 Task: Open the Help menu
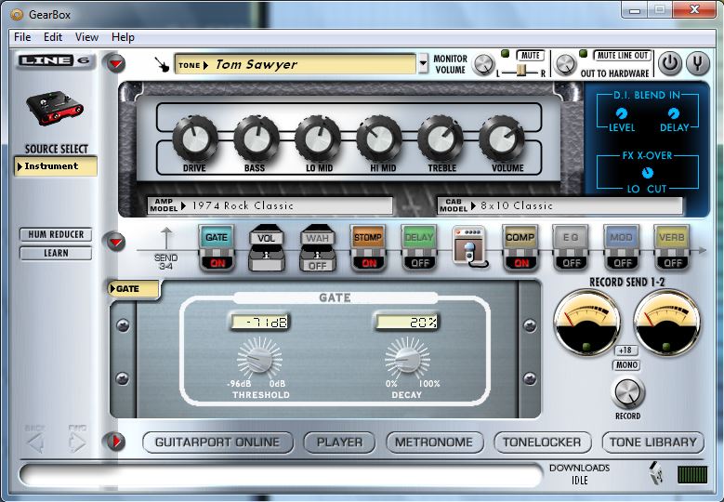tap(123, 37)
